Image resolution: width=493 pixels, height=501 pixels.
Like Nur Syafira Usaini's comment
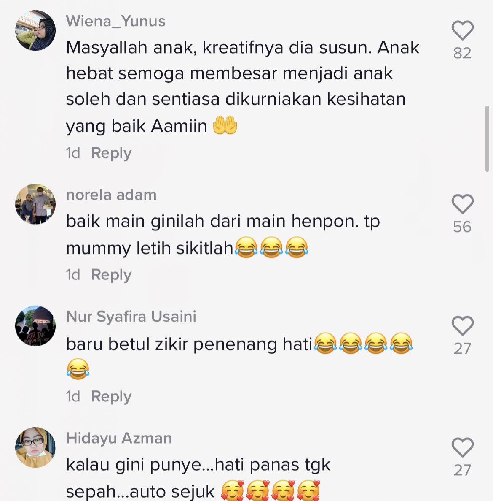[x=462, y=325]
